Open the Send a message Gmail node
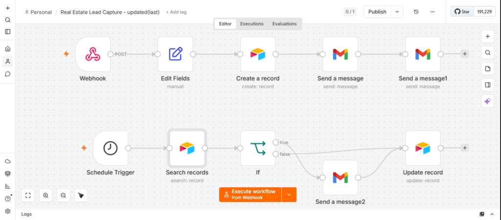The width and height of the screenshot is (501, 220). click(x=341, y=54)
